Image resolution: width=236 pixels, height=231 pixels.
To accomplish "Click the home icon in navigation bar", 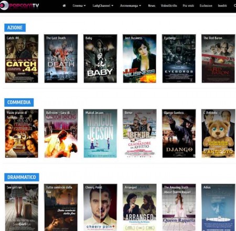I will pos(64,6).
